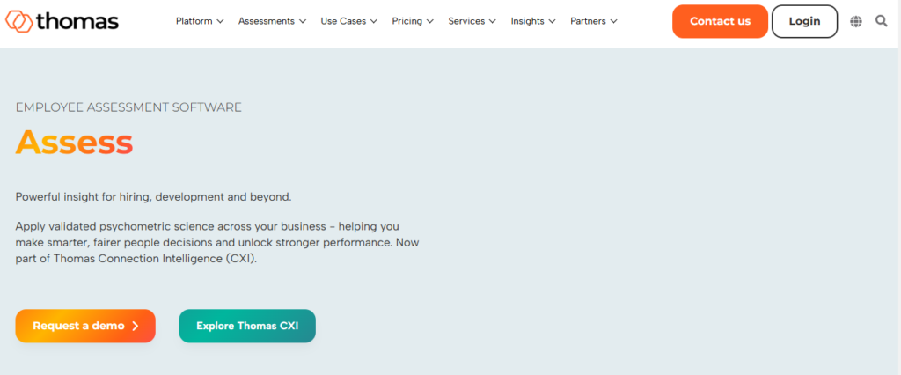Open the language globe icon
This screenshot has height=375, width=901.
click(x=856, y=21)
